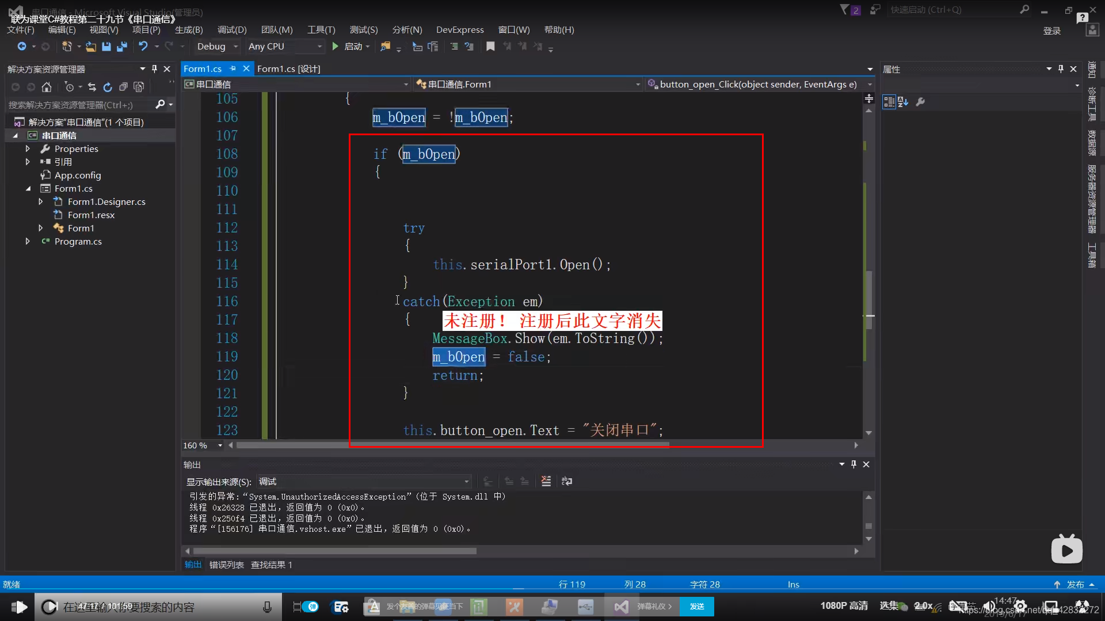
Task: Open the 文件(F) menu
Action: [x=21, y=30]
